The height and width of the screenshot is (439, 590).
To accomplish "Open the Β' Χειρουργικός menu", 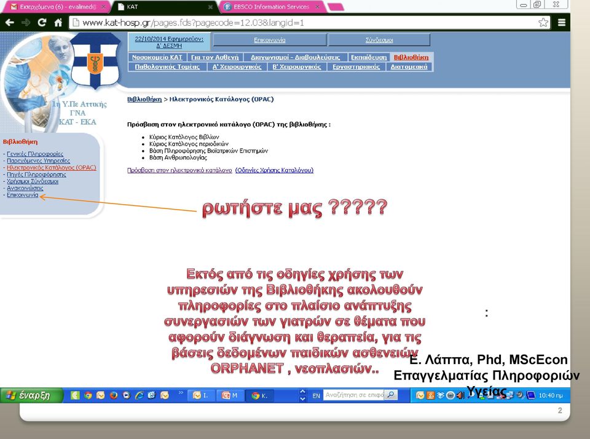I will 297,66.
